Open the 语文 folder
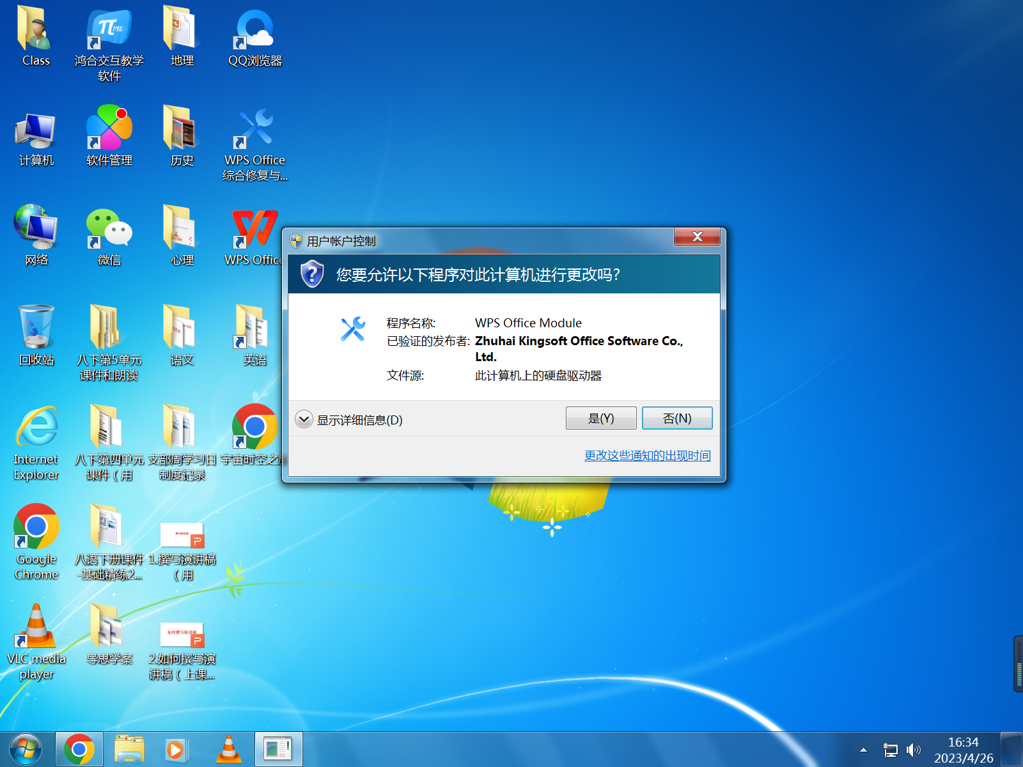 point(182,335)
